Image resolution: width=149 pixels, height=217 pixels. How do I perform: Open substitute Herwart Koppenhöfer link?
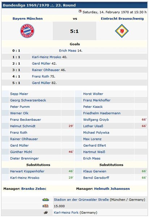coord(27,171)
